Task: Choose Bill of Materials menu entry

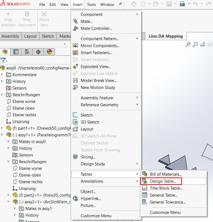Action: click(x=165, y=174)
